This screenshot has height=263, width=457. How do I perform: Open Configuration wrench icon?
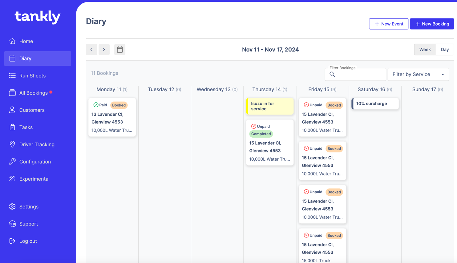[12, 162]
